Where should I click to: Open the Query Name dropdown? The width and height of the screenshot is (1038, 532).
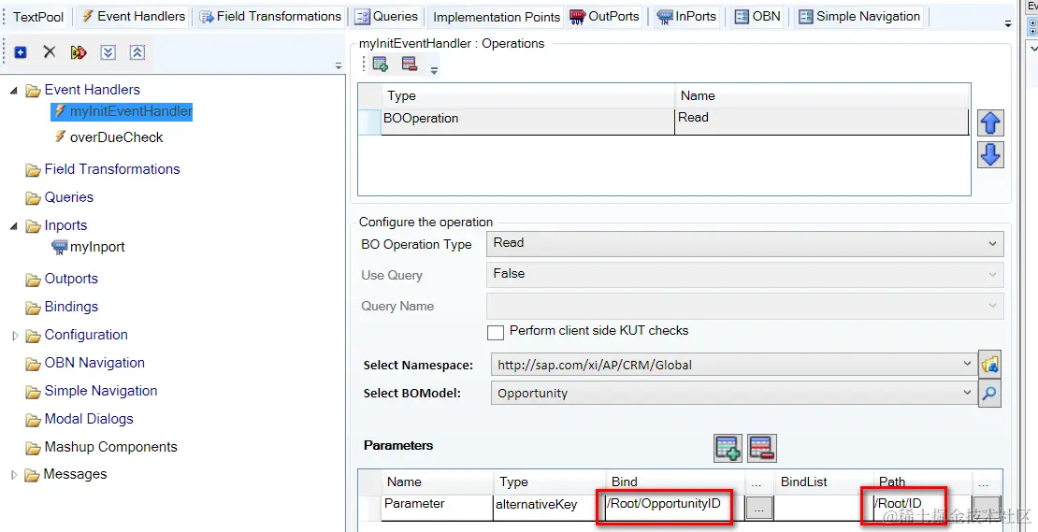pyautogui.click(x=992, y=305)
